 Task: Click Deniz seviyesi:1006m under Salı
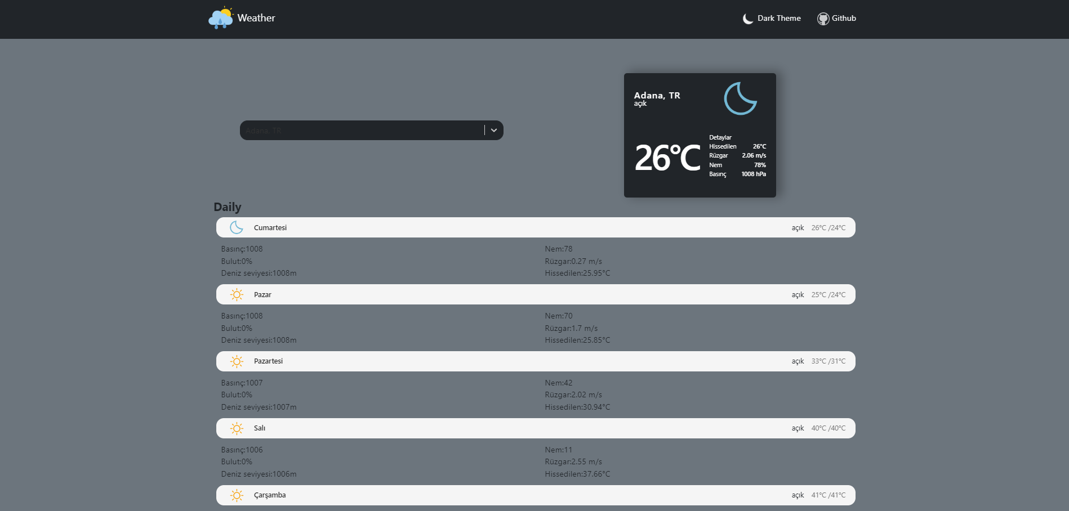[x=259, y=474]
